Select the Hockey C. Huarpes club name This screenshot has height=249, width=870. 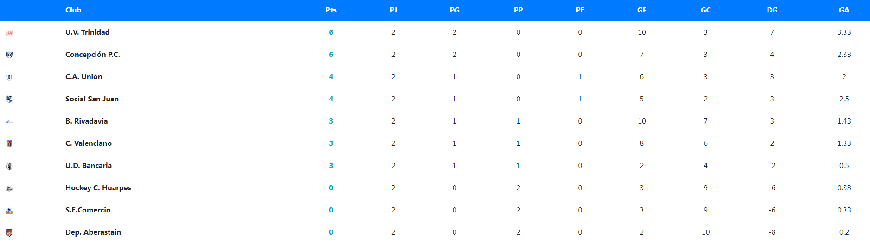coord(98,188)
